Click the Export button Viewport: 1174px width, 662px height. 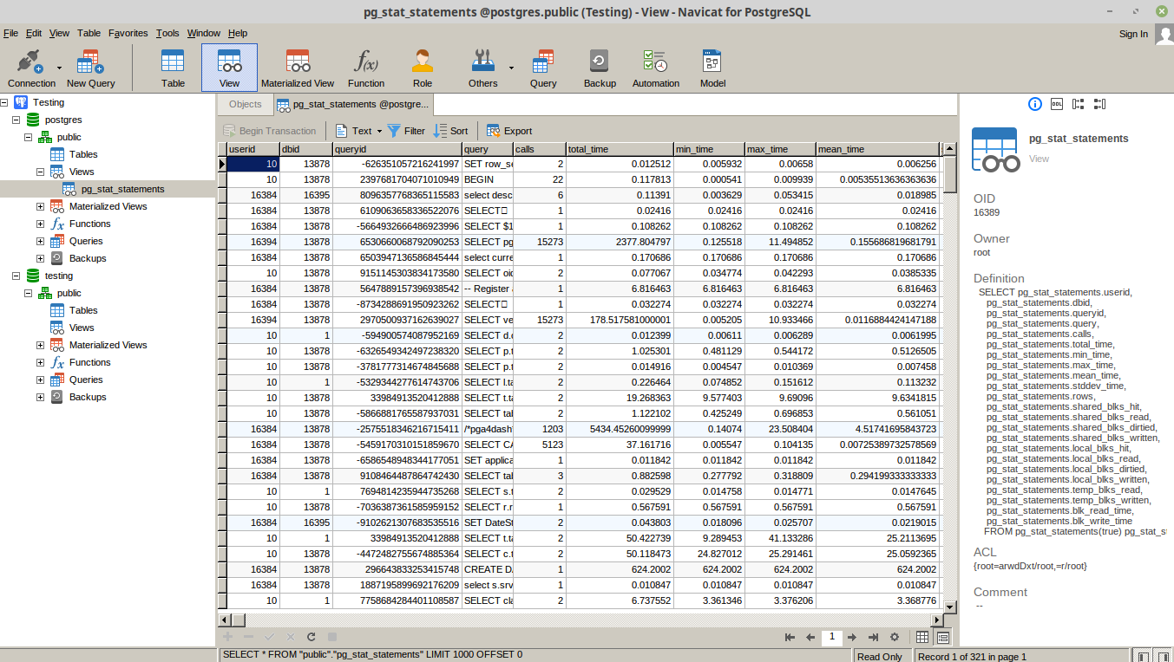(509, 131)
